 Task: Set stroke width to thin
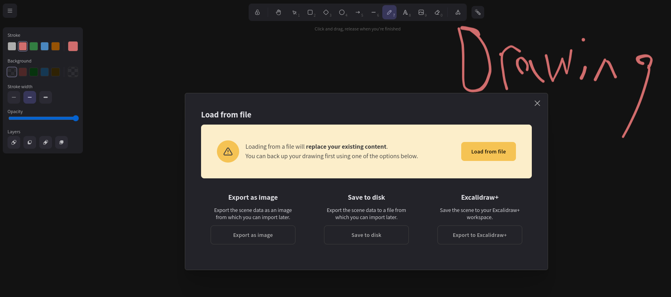tap(14, 97)
